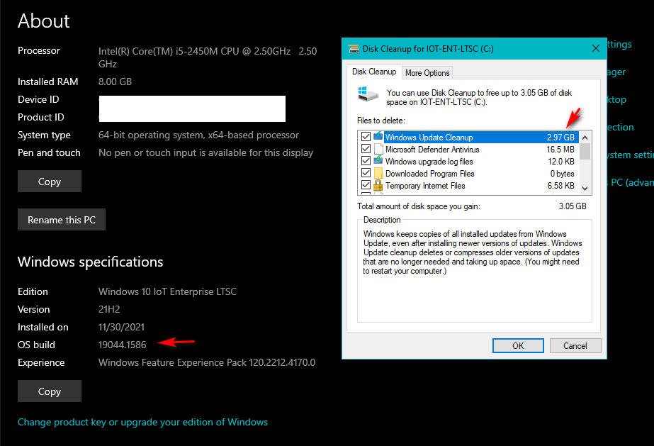Viewport: 654px width, 446px height.
Task: Click the total 3.05 GB gain value
Action: [x=573, y=206]
